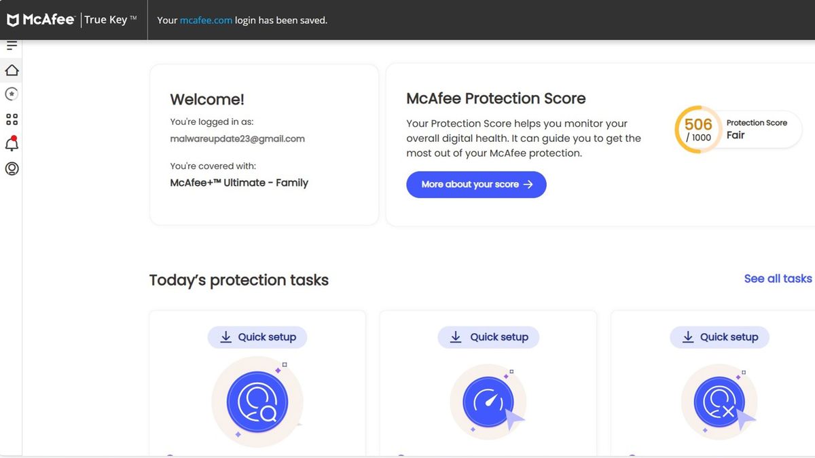The height and width of the screenshot is (458, 815).
Task: Click the identity search icon on first task card
Action: [257, 401]
